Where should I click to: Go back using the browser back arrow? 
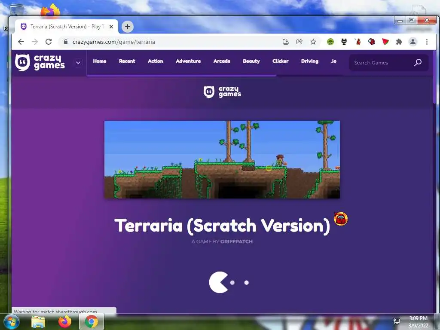[x=21, y=42]
